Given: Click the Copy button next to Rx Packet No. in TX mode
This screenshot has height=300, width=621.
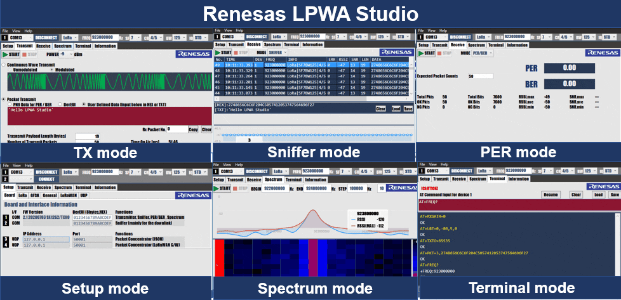Looking at the screenshot, I should coord(193,129).
